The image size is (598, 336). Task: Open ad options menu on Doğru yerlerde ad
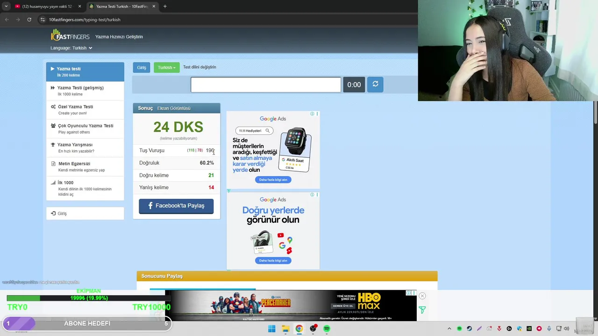317,195
